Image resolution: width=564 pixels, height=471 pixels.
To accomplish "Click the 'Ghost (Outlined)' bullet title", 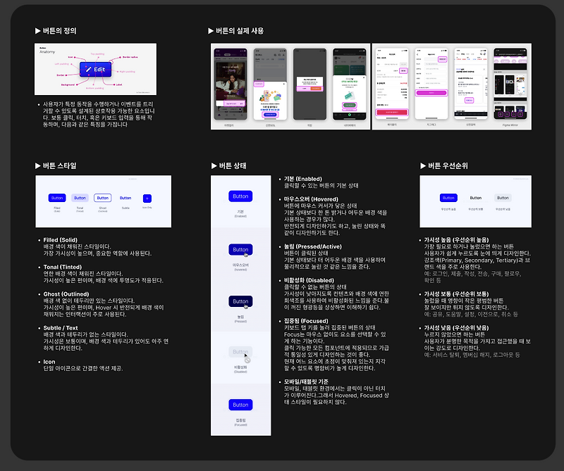I will click(x=66, y=294).
